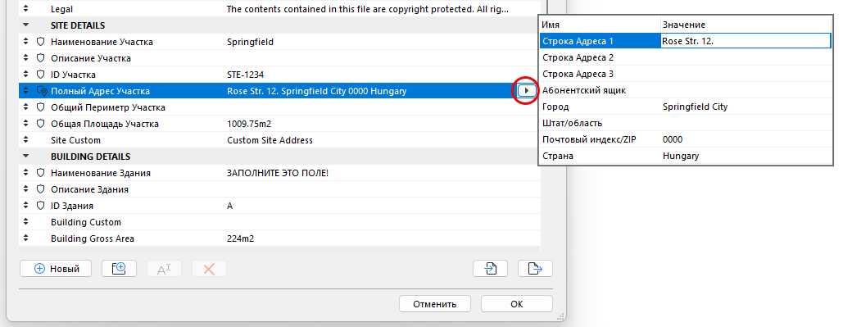Select the Building Gross Area row label

(93, 238)
